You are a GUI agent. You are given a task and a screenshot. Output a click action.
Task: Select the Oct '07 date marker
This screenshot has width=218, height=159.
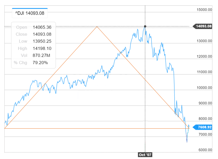[145, 154]
